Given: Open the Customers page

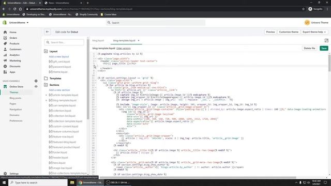Looking at the screenshot, I should click(15, 50).
